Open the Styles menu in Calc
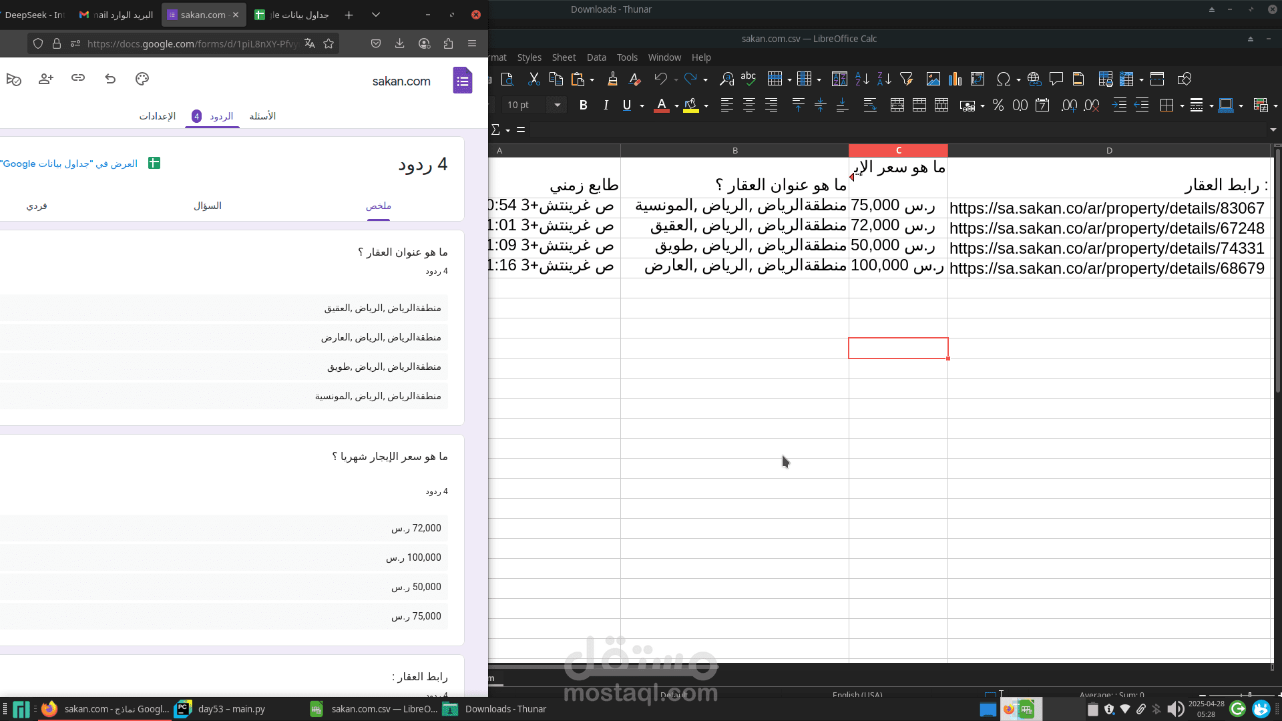 point(529,57)
